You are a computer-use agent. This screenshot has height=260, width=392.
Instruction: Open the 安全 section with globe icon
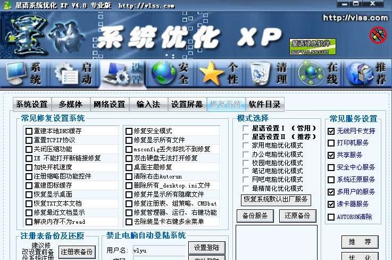click(171, 74)
